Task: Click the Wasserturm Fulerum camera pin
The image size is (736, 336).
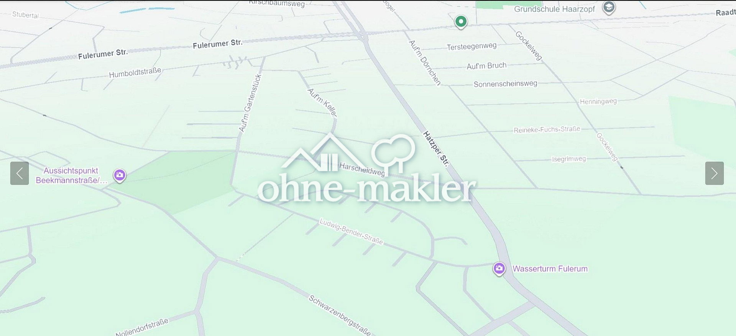Action: (499, 269)
